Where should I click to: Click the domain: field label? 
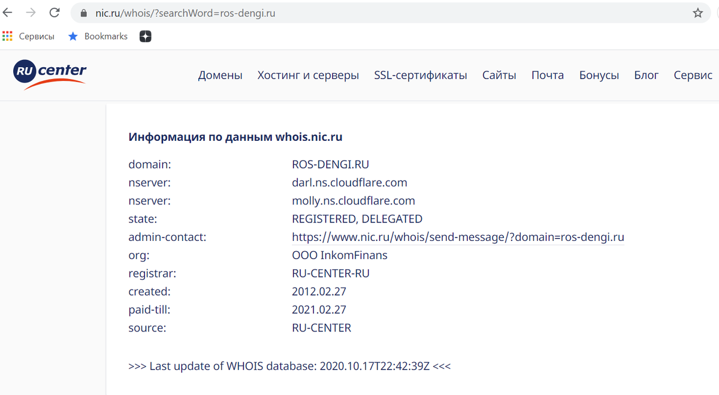[150, 164]
